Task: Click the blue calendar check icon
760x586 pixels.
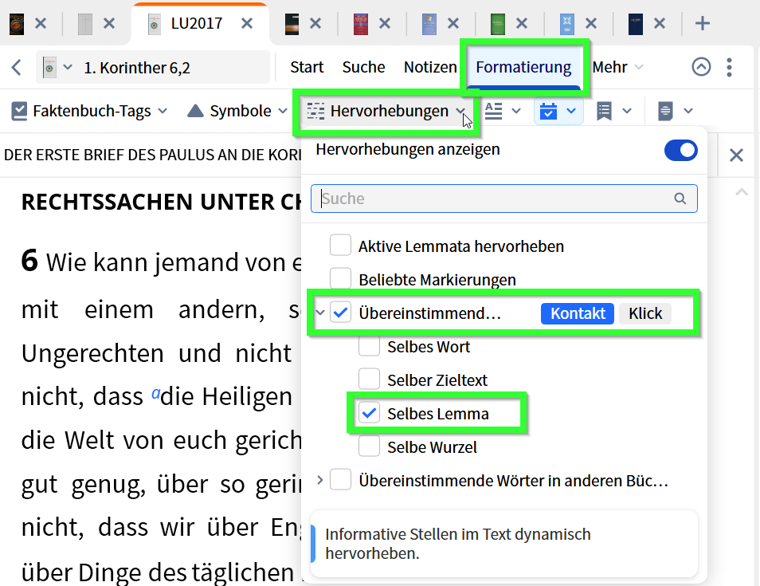Action: pyautogui.click(x=548, y=111)
